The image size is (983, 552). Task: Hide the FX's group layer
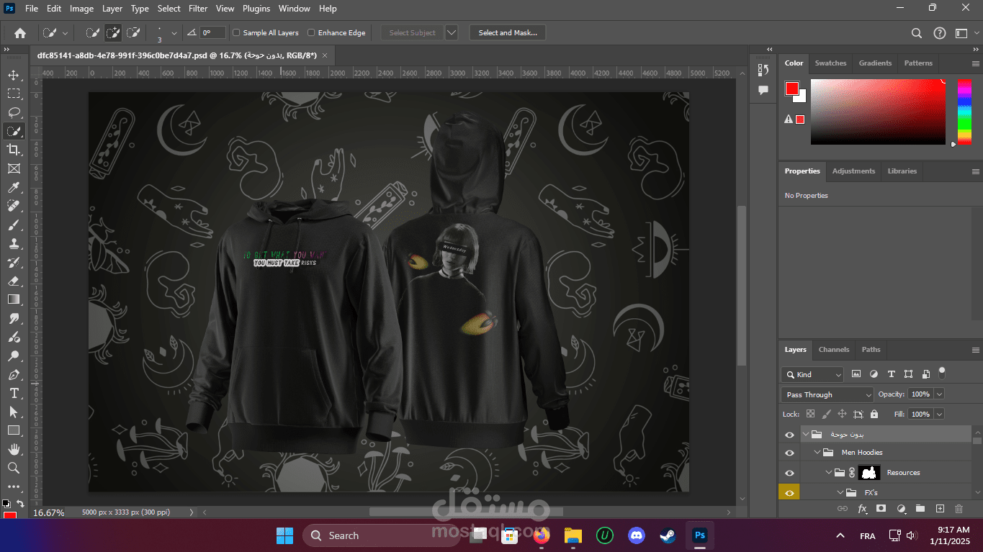(x=789, y=493)
